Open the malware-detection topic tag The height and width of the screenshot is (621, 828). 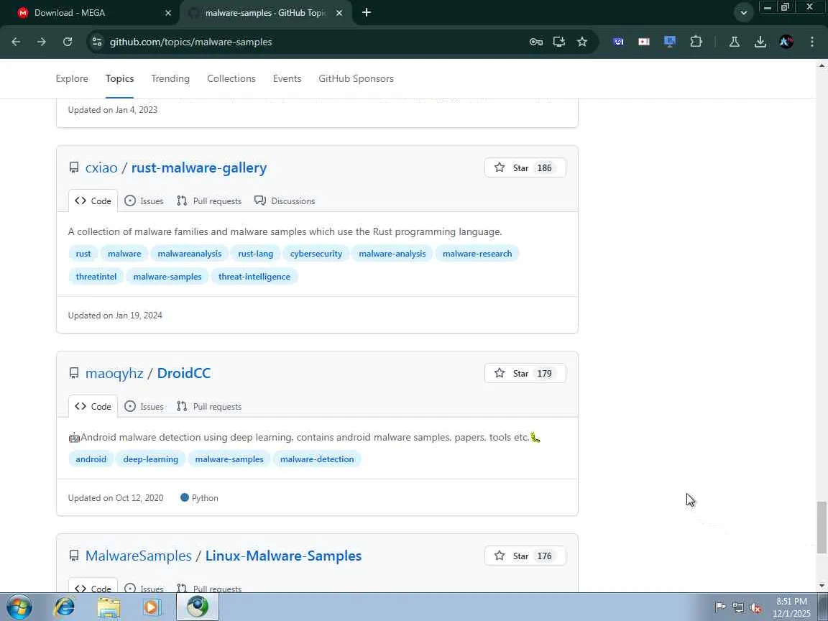click(x=317, y=459)
